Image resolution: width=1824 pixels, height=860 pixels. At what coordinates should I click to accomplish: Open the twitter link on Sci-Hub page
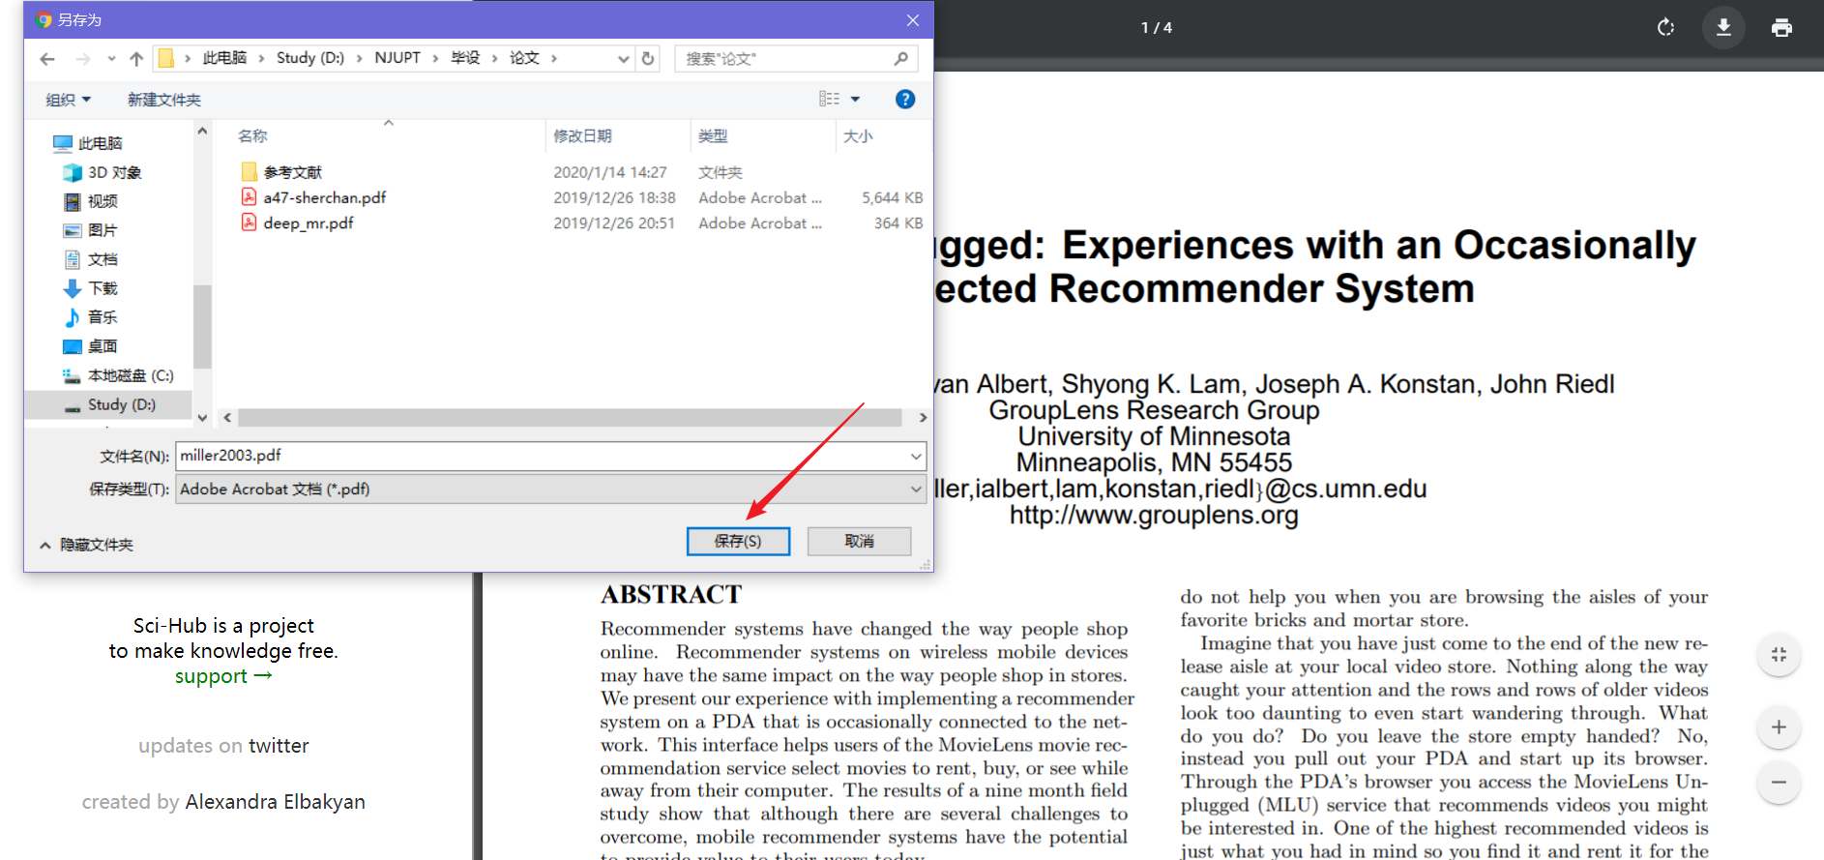279,746
